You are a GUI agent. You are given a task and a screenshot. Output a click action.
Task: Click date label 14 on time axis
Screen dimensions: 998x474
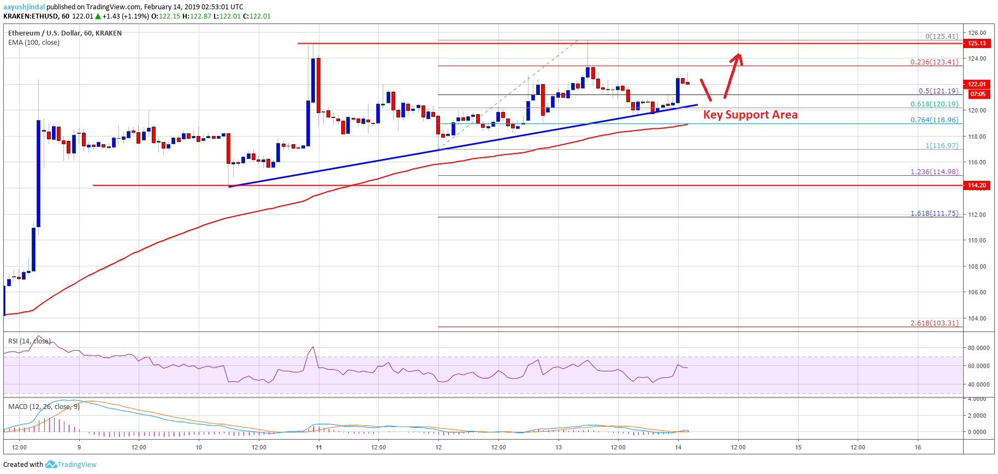point(678,448)
